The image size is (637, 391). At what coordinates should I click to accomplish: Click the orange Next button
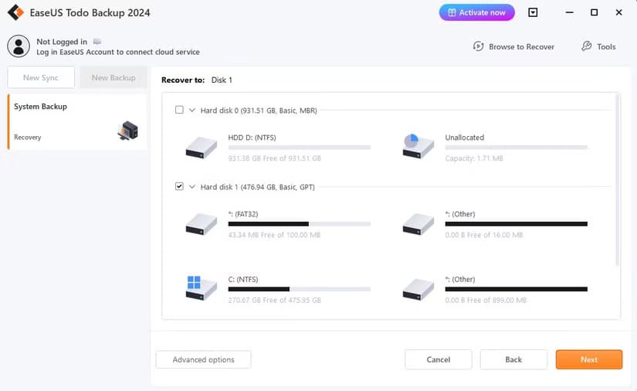tap(589, 359)
